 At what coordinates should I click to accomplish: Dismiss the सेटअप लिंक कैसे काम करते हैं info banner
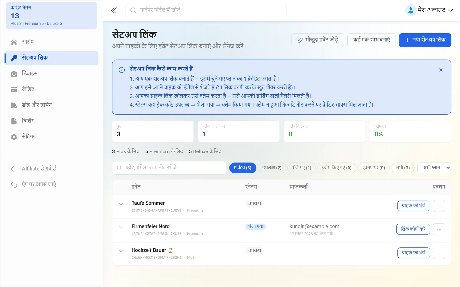point(441,70)
